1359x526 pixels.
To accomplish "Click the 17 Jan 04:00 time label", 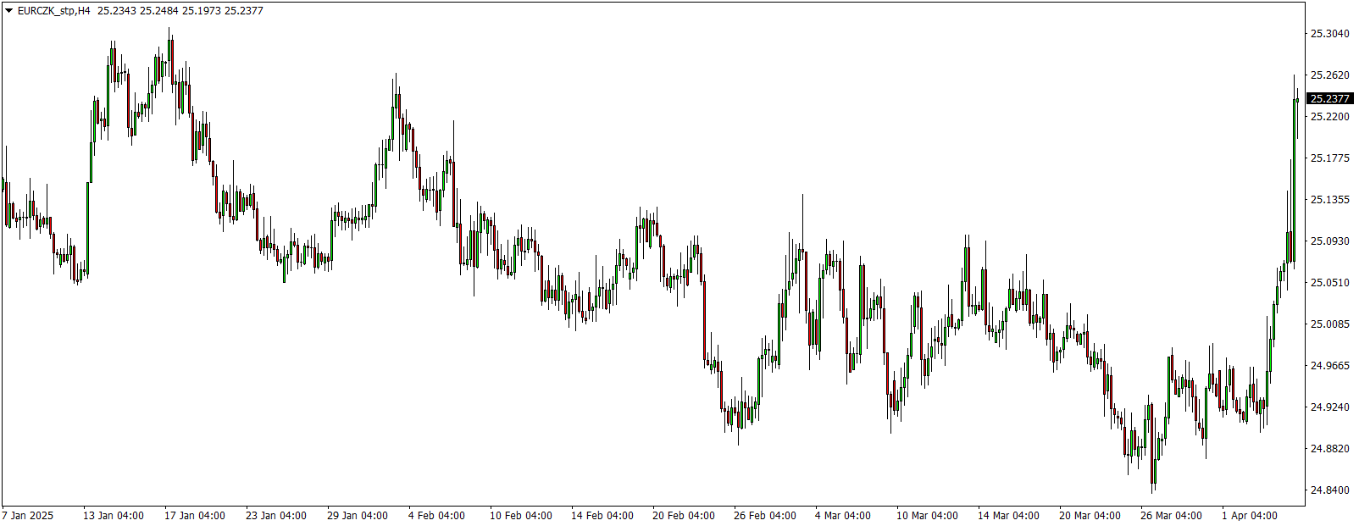I will pos(195,516).
